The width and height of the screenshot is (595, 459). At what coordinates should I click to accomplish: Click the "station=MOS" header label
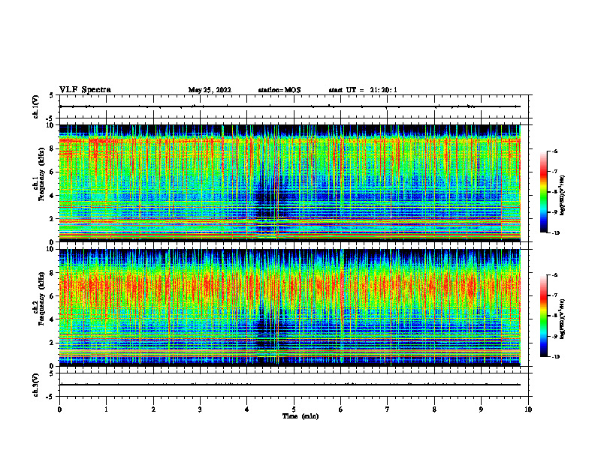tap(279, 90)
